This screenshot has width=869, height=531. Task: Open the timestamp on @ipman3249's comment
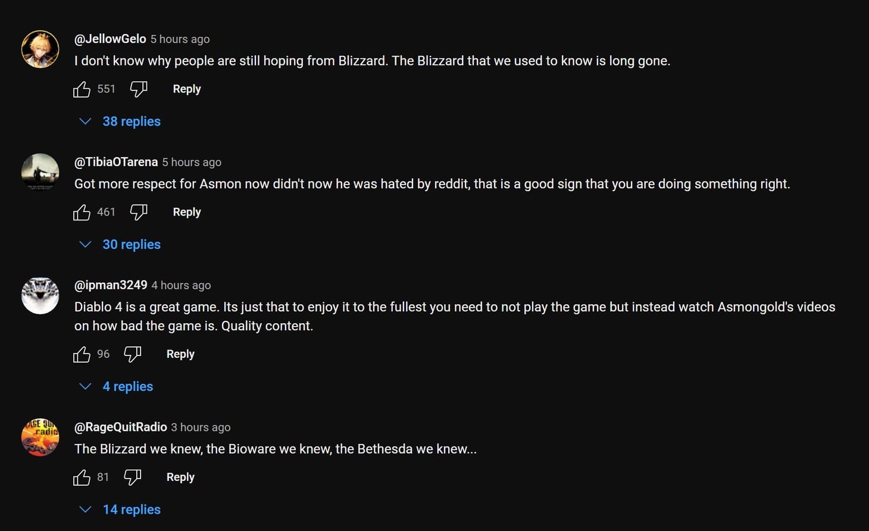[181, 285]
